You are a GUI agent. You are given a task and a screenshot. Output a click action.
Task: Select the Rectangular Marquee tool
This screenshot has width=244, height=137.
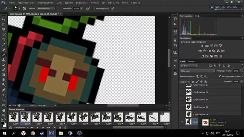[x=4, y=25]
